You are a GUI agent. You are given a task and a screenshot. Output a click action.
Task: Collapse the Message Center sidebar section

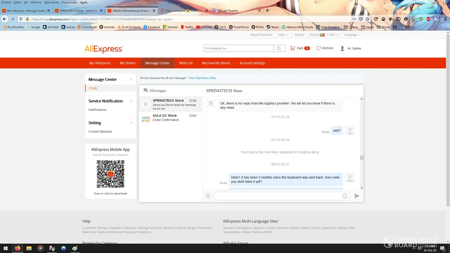point(131,79)
